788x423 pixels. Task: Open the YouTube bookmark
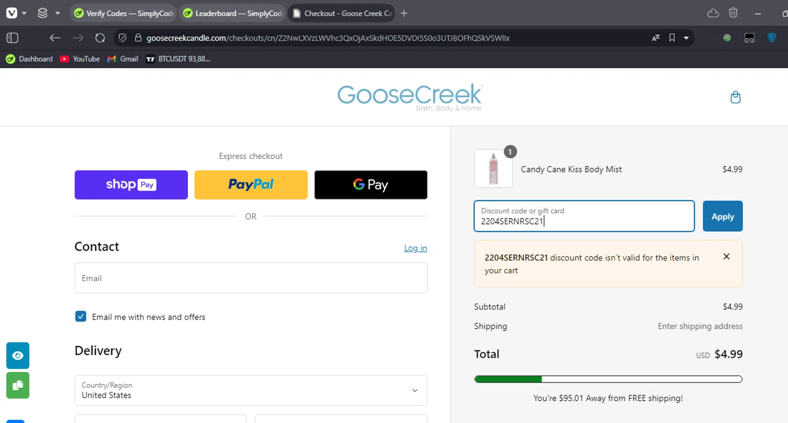(80, 59)
